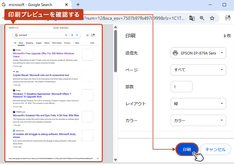Viewport: 234px width, 165px height.
Task: Click the account avatar in the preview page
Action: [93, 35]
